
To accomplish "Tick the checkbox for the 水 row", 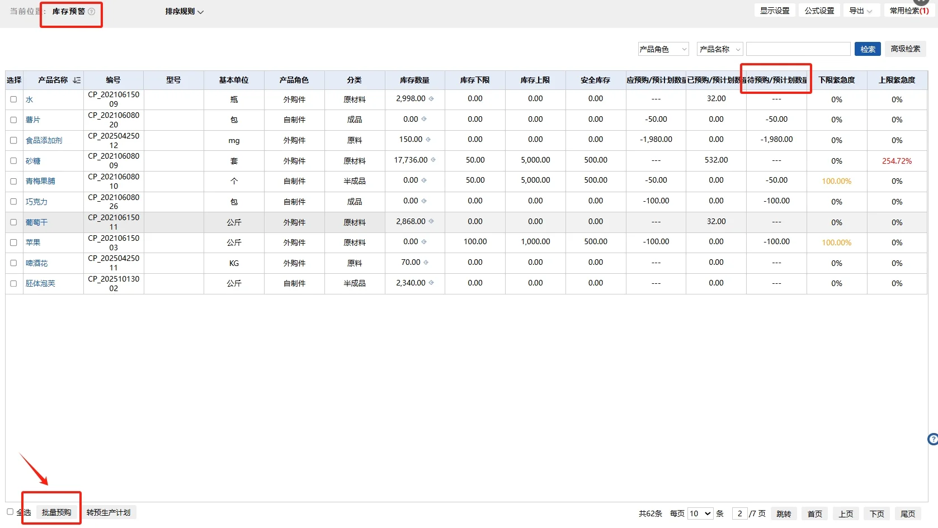I will click(x=13, y=99).
